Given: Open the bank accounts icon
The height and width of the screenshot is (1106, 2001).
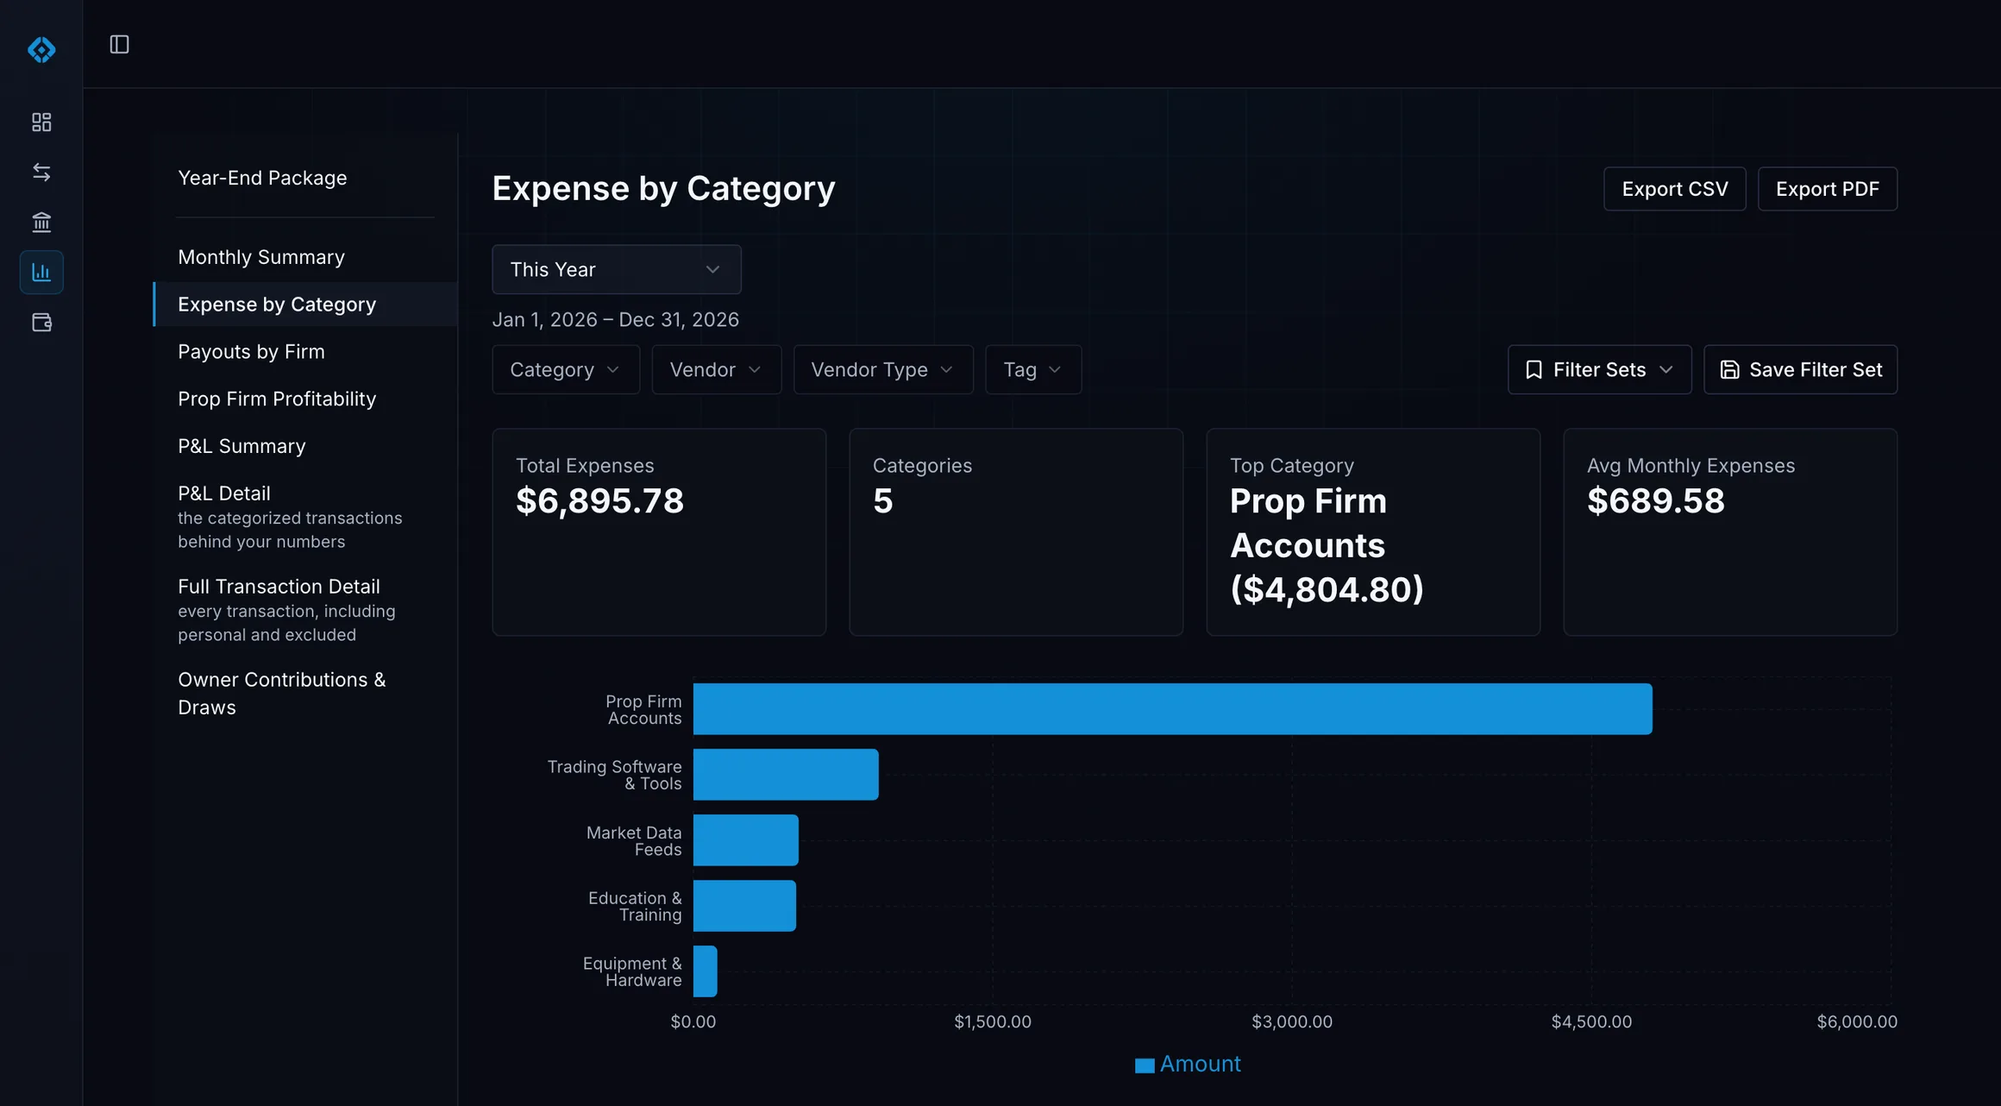Looking at the screenshot, I should [x=41, y=222].
